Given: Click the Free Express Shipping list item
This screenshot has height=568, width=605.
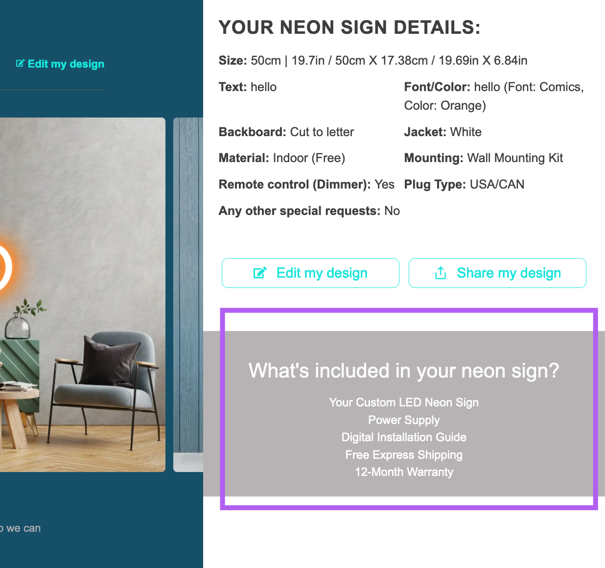Looking at the screenshot, I should [403, 455].
